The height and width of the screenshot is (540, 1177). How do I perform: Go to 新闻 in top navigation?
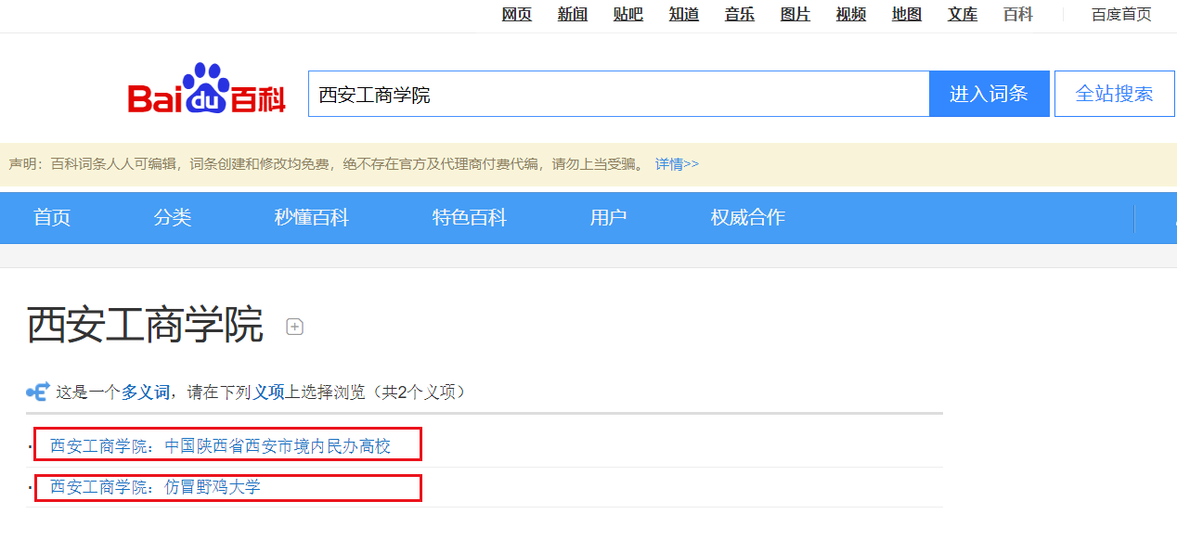573,14
